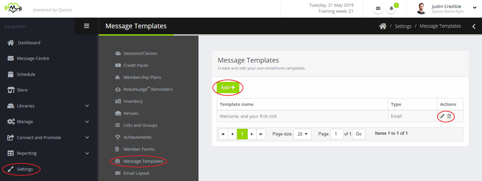Edit the Welcome template with pencil icon
This screenshot has width=482, height=181.
[442, 116]
